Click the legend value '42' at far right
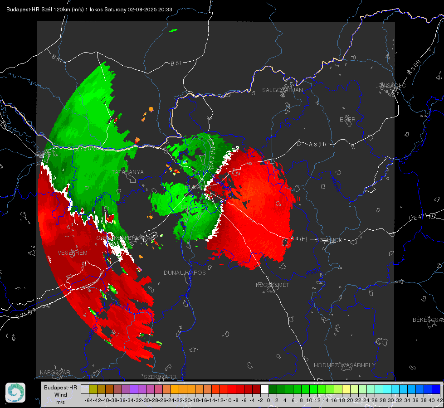This screenshot has width=444, height=408. [439, 400]
